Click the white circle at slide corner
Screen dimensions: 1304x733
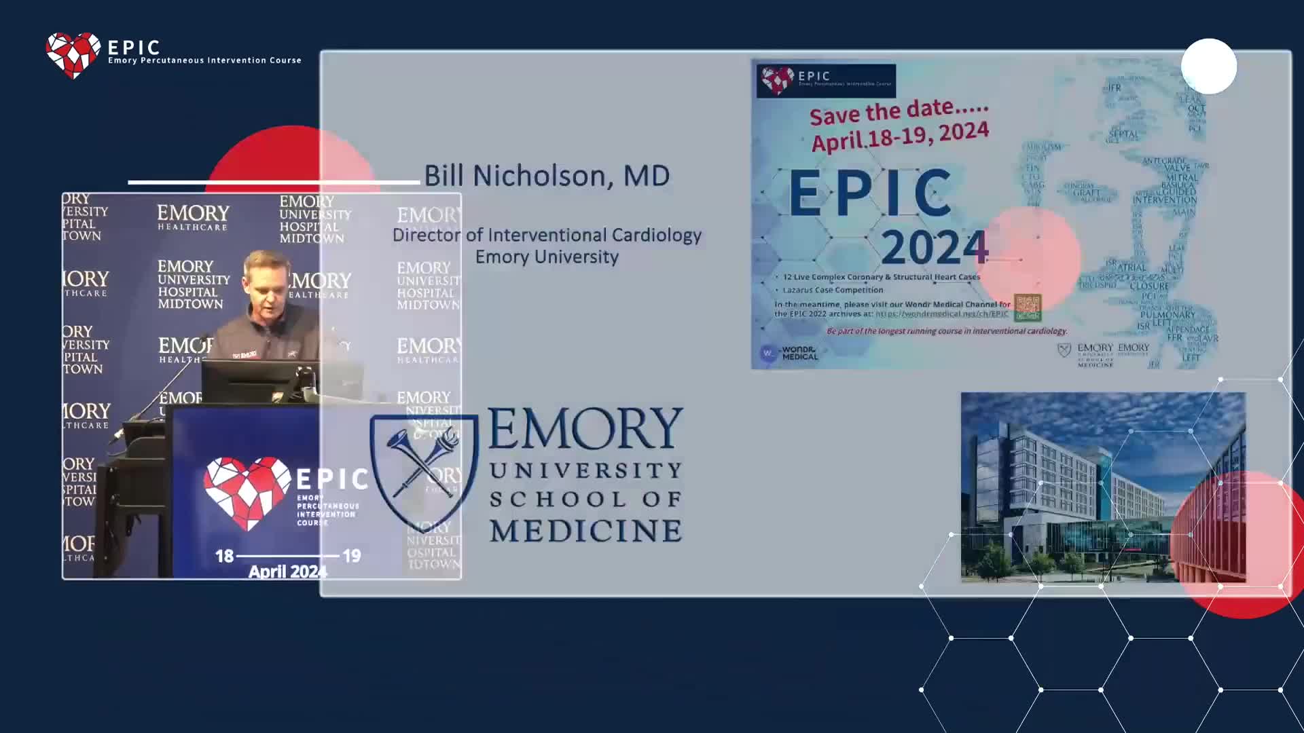1208,67
